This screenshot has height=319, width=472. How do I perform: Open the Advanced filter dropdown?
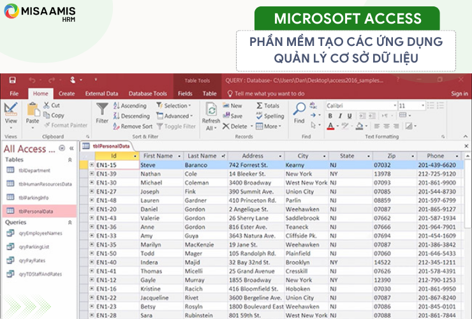[175, 116]
